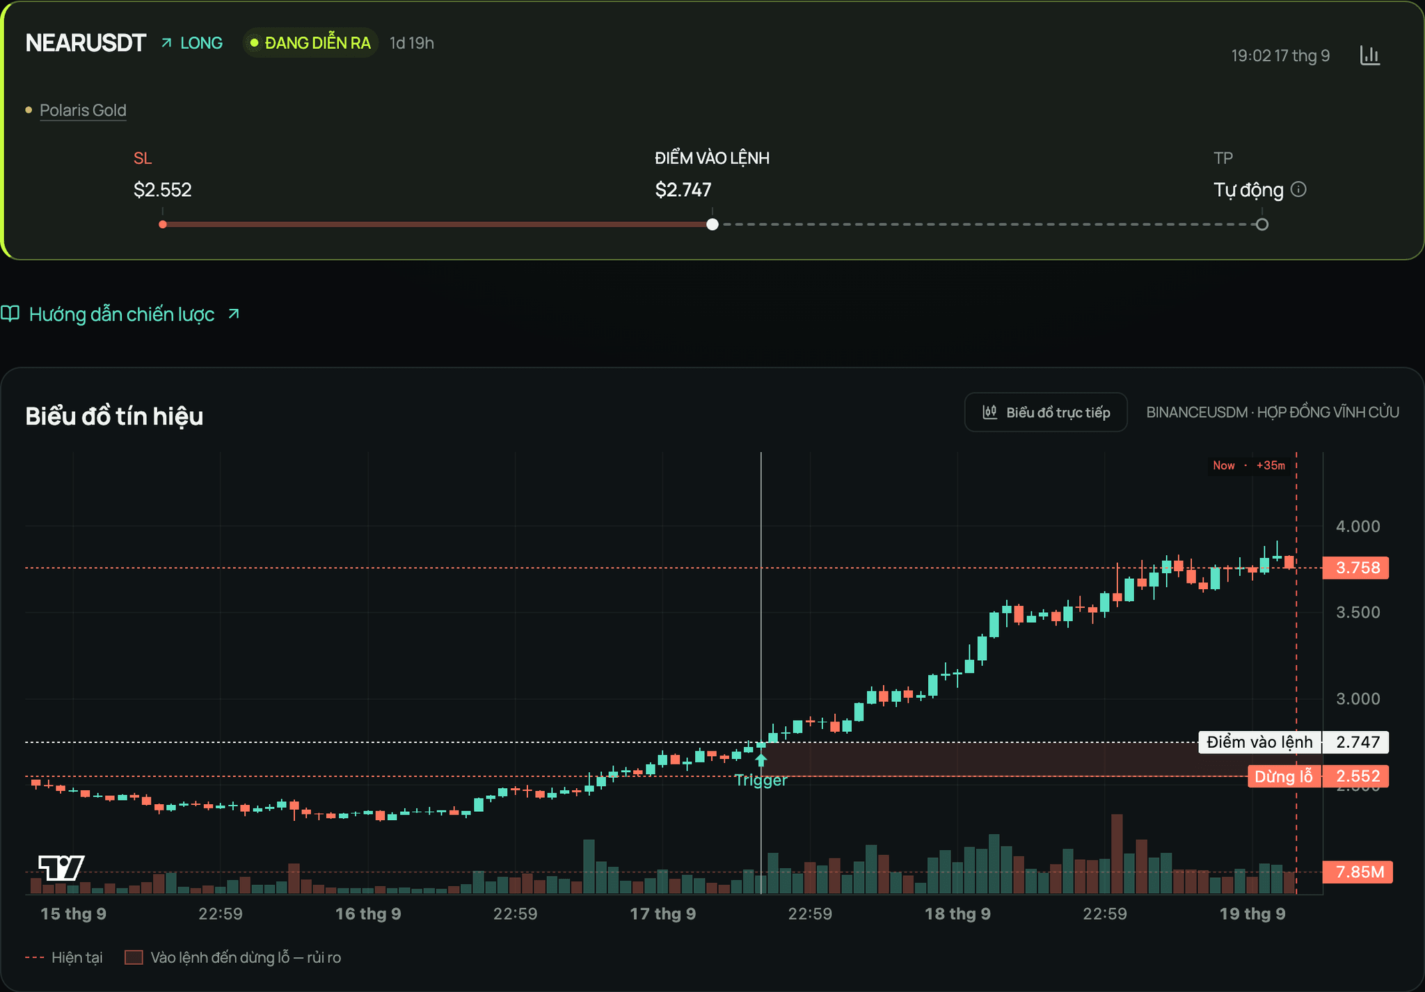The image size is (1425, 992).
Task: Click the BINANCEUSDM · HỢP ĐỒNG VĨNH CỬU label
Action: [1273, 413]
